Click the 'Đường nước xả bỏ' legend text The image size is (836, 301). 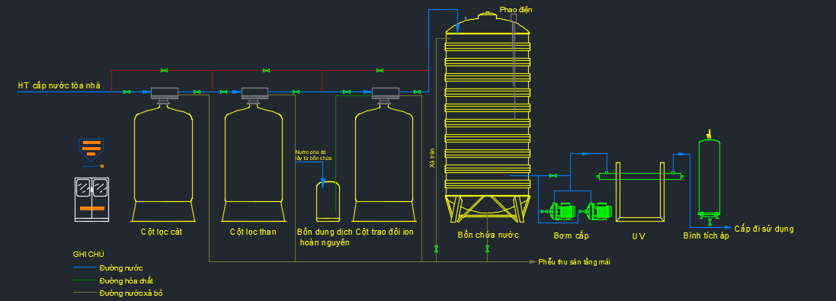pos(130,293)
